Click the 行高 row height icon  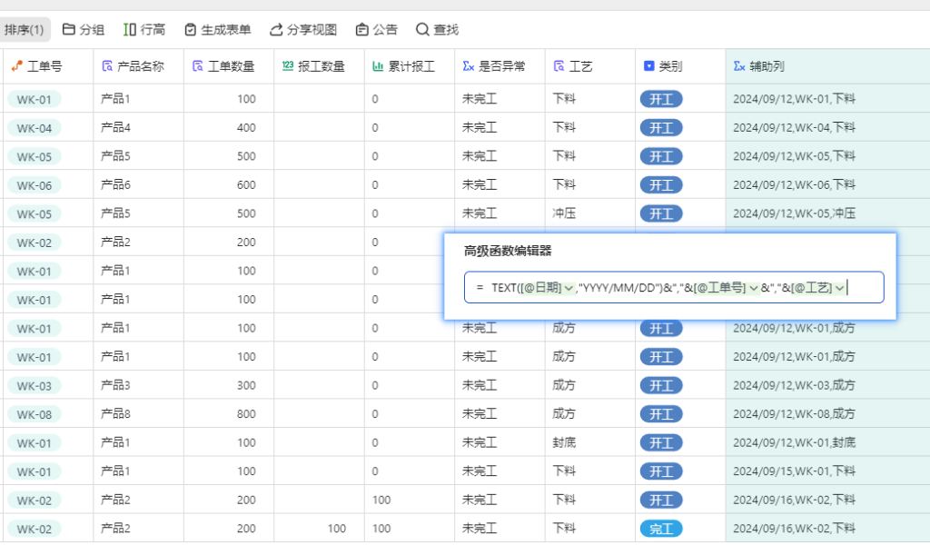130,29
